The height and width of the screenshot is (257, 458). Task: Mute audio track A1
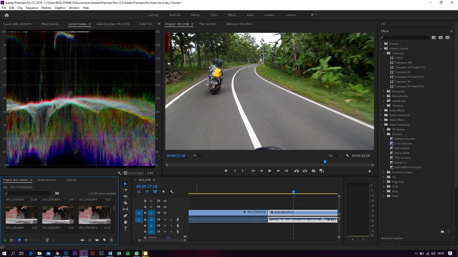[165, 219]
